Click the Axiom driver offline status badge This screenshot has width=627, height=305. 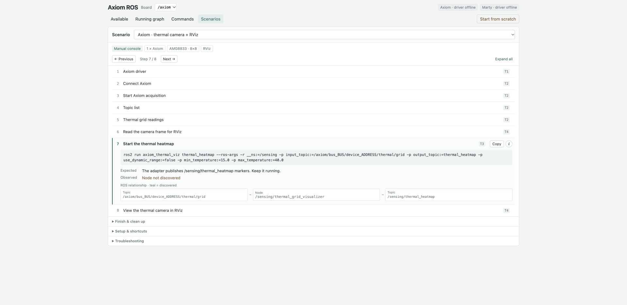pos(458,7)
